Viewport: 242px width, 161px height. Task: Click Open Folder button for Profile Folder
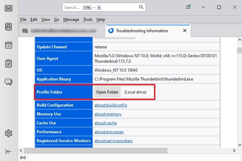click(x=107, y=92)
